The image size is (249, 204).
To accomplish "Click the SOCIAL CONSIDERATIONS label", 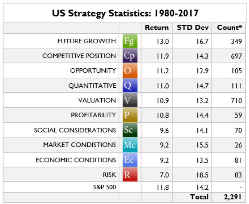I will [x=75, y=130].
